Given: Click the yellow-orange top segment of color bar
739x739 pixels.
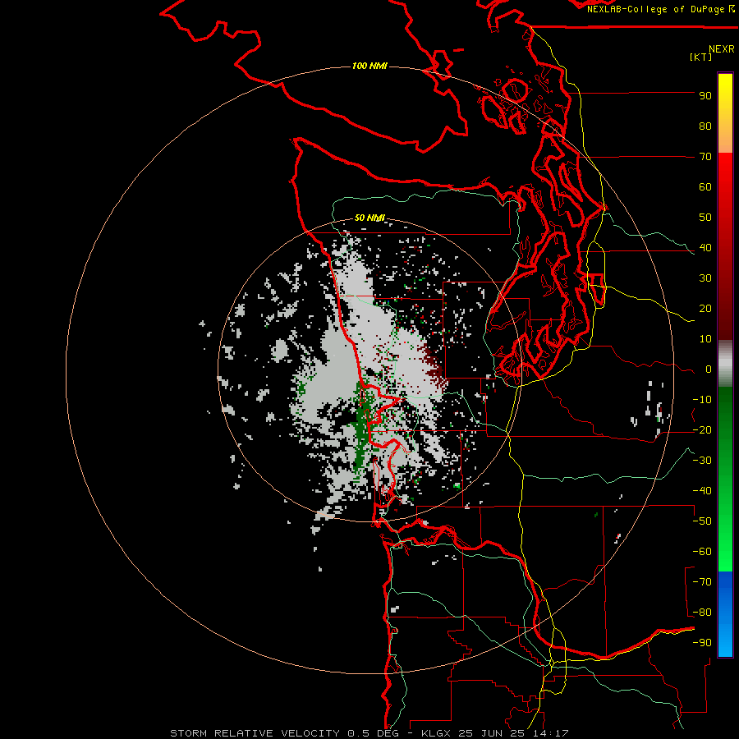Looking at the screenshot, I should click(725, 113).
